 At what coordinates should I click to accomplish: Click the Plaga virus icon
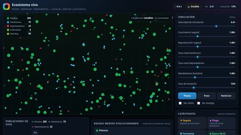tap(210, 120)
